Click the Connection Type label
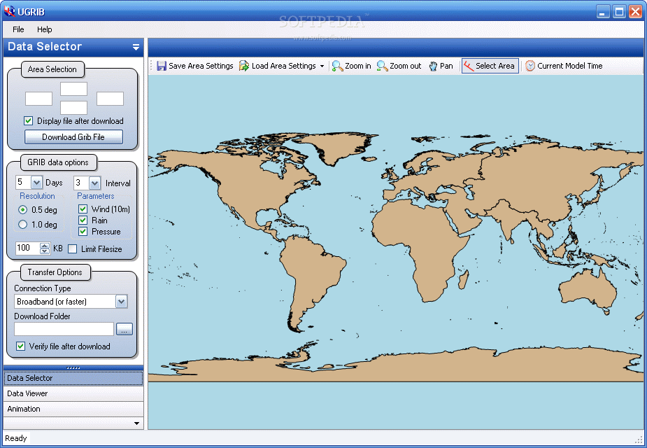Screen dimensions: 647x448 click(x=43, y=288)
